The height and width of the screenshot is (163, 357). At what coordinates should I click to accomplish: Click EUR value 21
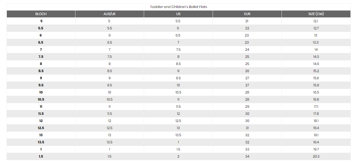(247, 21)
